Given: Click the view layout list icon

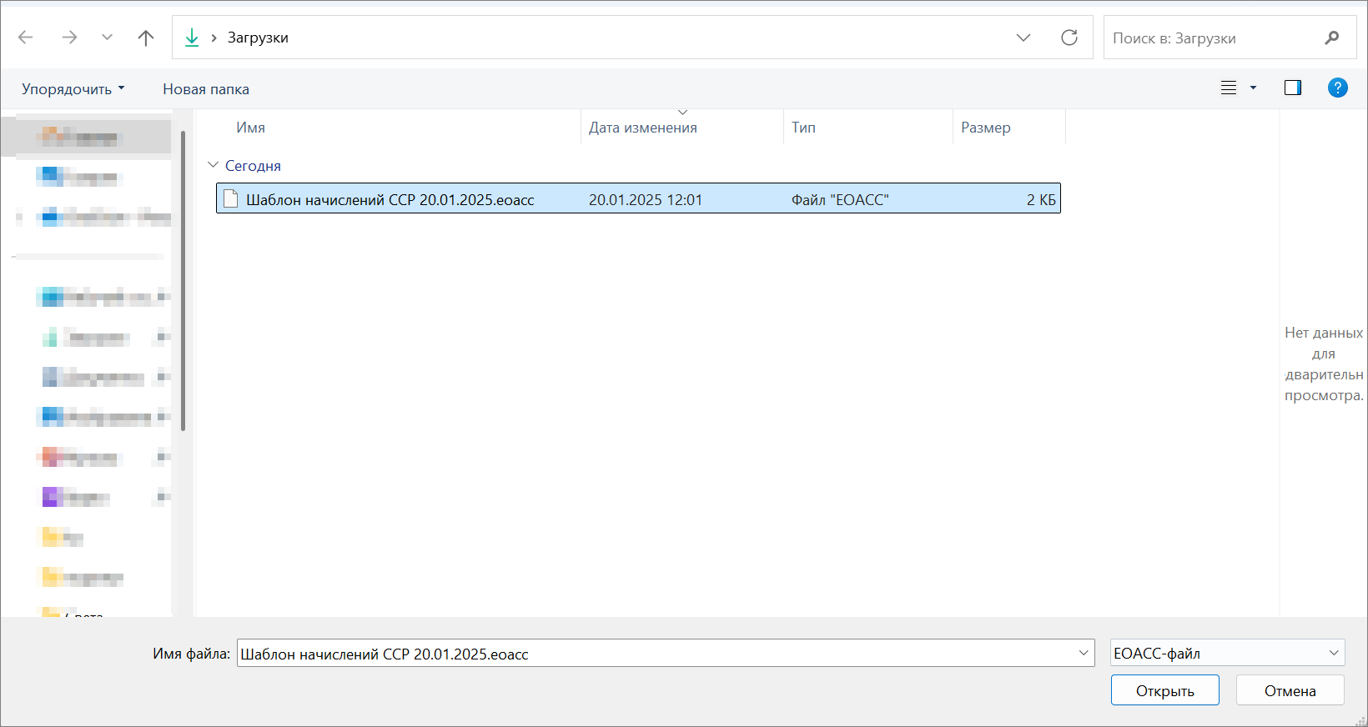Looking at the screenshot, I should (x=1229, y=88).
